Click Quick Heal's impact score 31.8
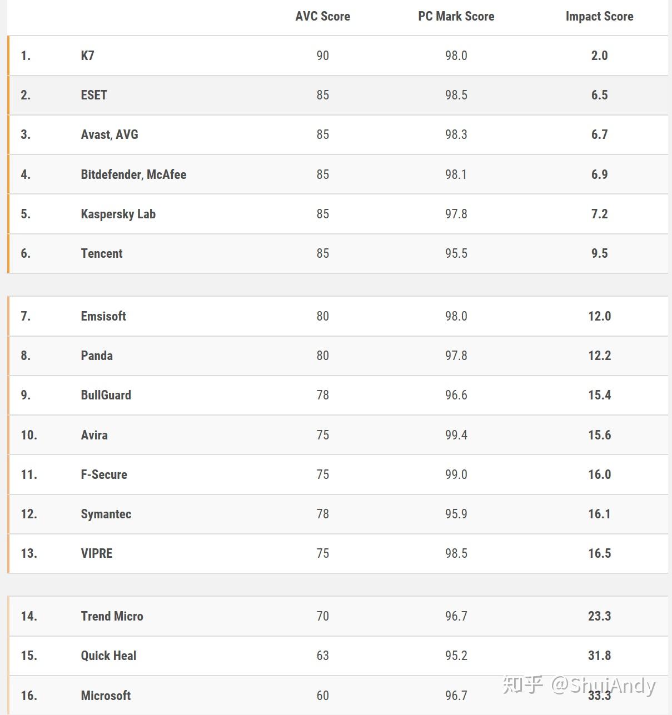672x715 pixels. pyautogui.click(x=599, y=656)
